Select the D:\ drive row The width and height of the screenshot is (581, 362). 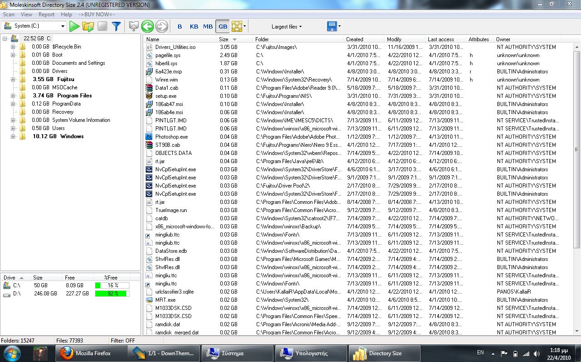70,294
